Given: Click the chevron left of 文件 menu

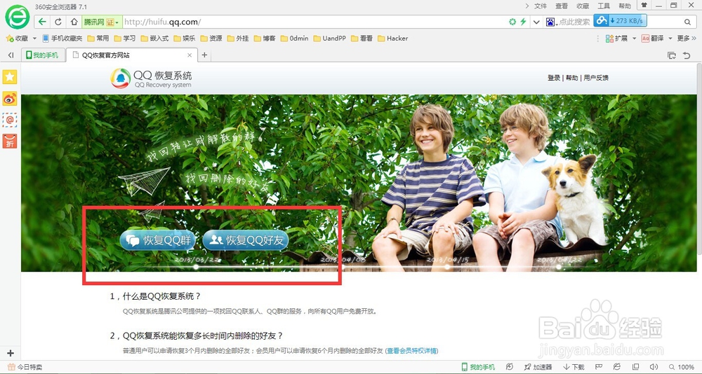Looking at the screenshot, I should (x=527, y=6).
